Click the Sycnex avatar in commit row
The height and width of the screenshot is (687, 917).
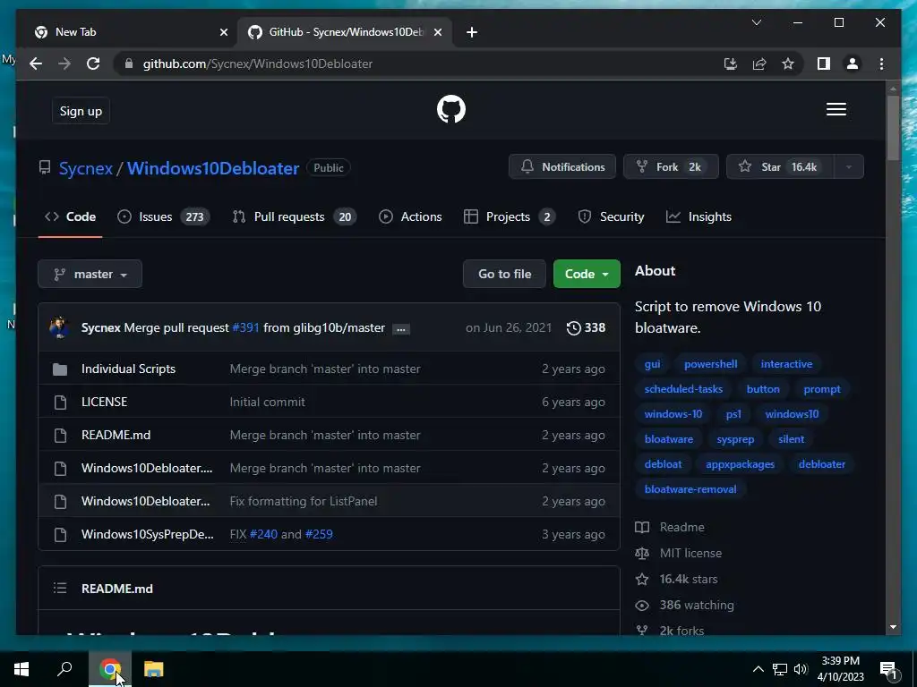click(60, 327)
